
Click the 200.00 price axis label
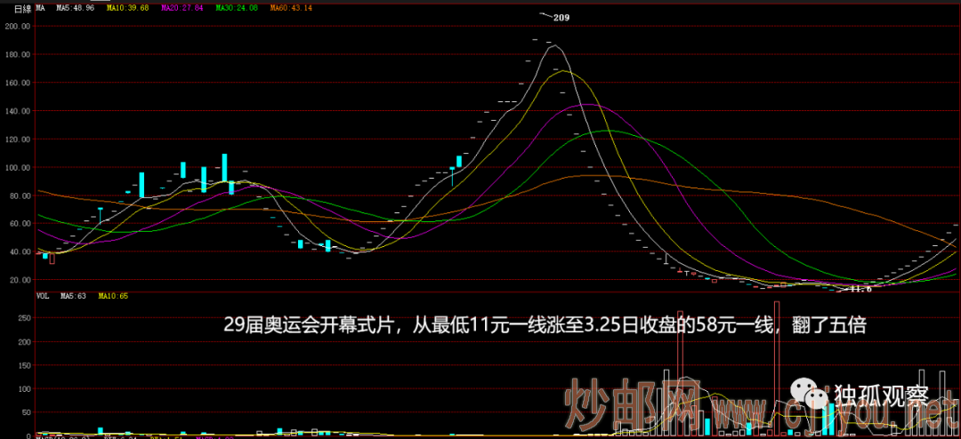tap(18, 26)
